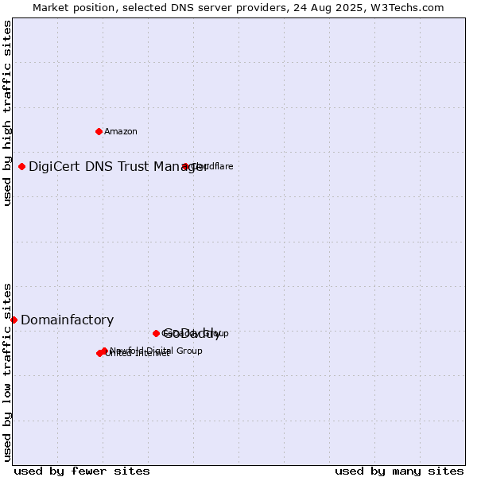The width and height of the screenshot is (477, 477).
Task: Click the 'used by low traffic sites' axis label
Action: point(6,373)
